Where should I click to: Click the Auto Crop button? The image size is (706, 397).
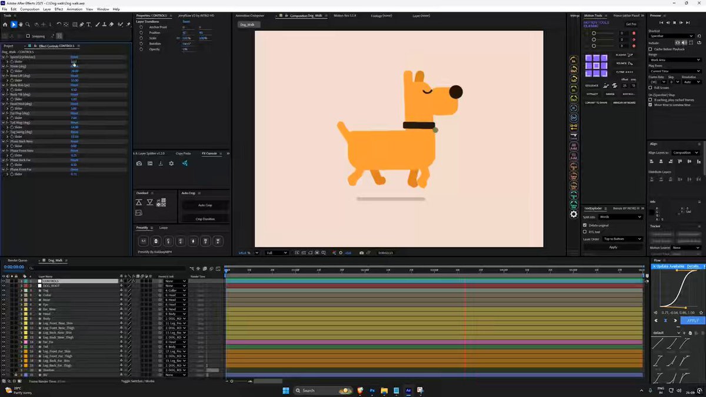[x=205, y=205]
